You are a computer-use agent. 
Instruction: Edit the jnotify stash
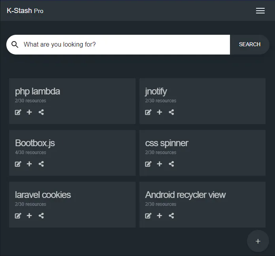148,112
